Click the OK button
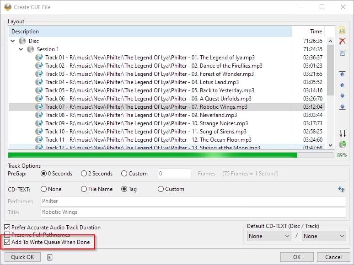 click(x=297, y=257)
